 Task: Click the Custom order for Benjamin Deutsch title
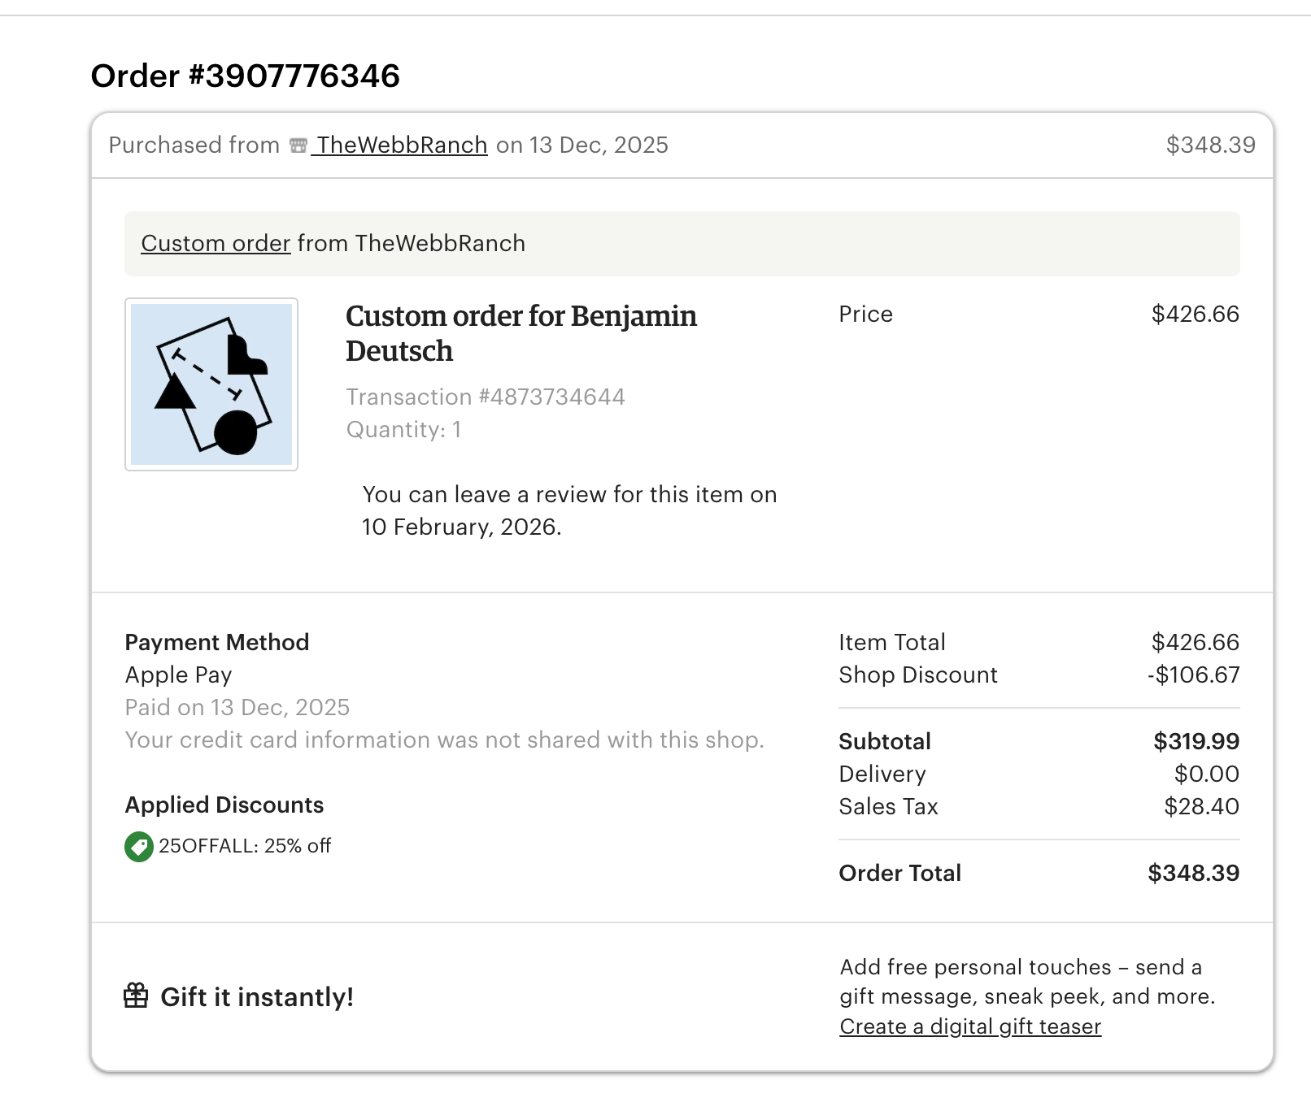click(x=520, y=333)
